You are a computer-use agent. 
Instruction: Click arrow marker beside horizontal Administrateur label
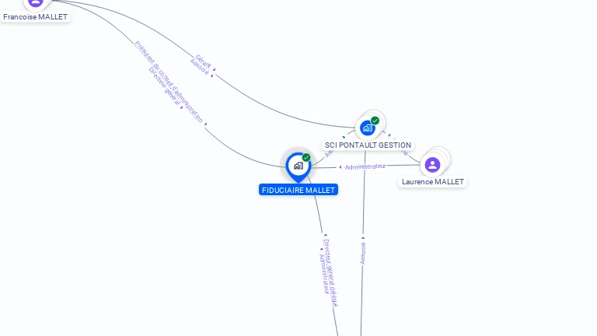pos(340,167)
